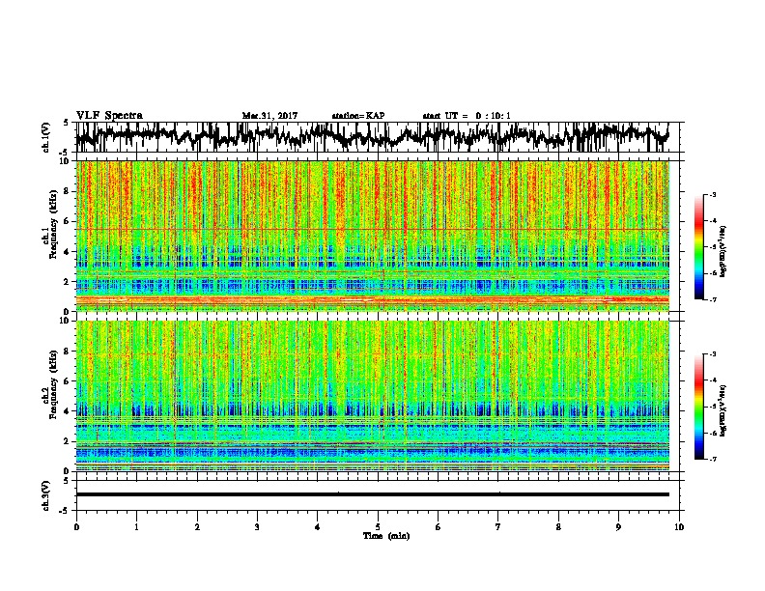Click the time axis tick label "9"
The height and width of the screenshot is (591, 765).
tap(618, 527)
